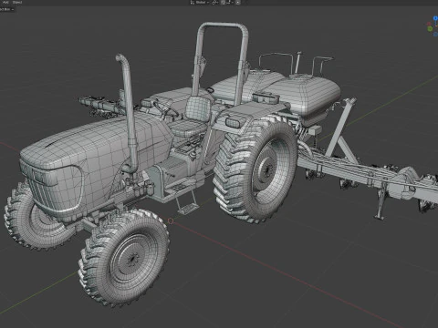438x328 pixels.
Task: Click green Y axis on navigation gizmo
Action: pyautogui.click(x=430, y=29)
